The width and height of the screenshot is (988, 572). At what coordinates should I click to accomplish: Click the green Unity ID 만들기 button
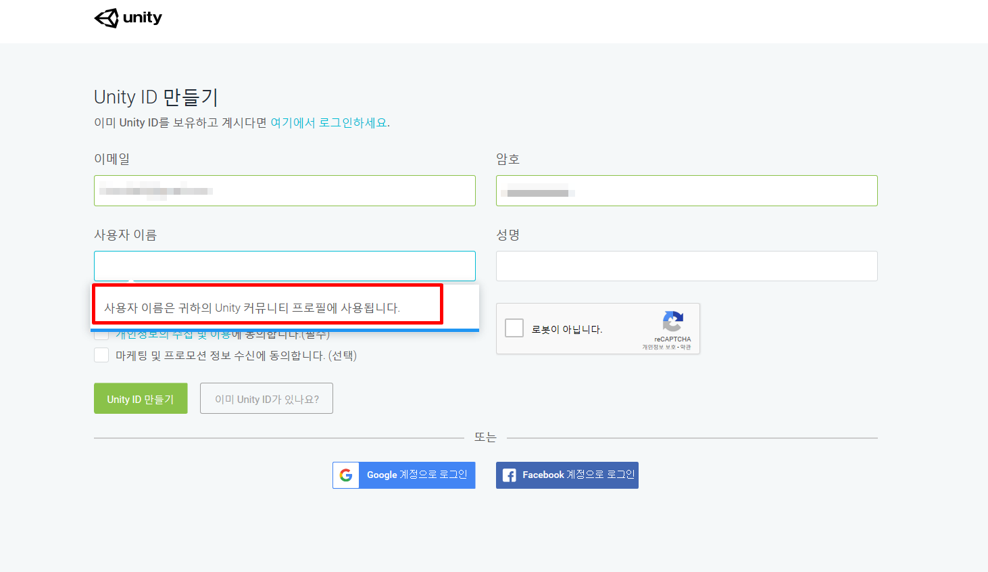click(141, 399)
